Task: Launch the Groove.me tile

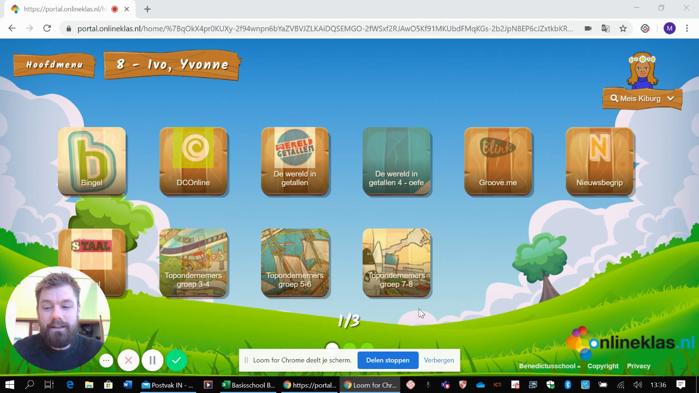Action: coord(498,161)
